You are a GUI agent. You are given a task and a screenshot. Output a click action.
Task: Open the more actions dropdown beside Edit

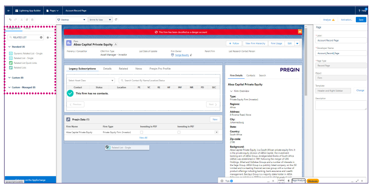(297, 44)
